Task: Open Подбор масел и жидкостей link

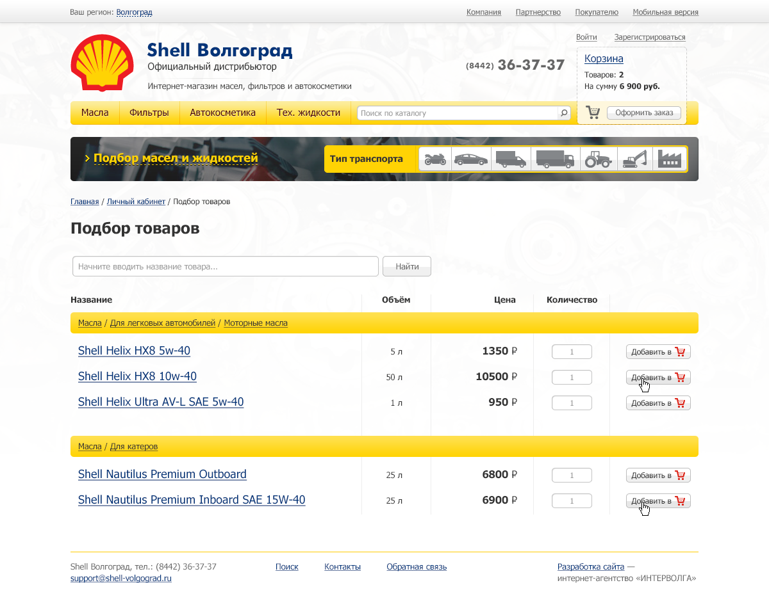Action: click(176, 158)
